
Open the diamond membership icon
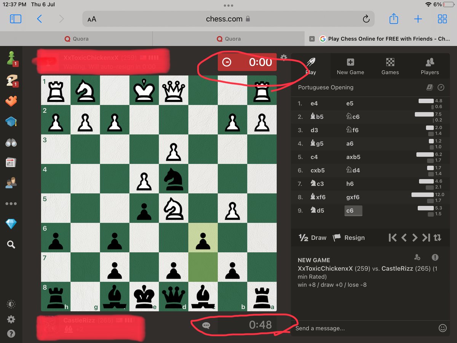tap(11, 224)
